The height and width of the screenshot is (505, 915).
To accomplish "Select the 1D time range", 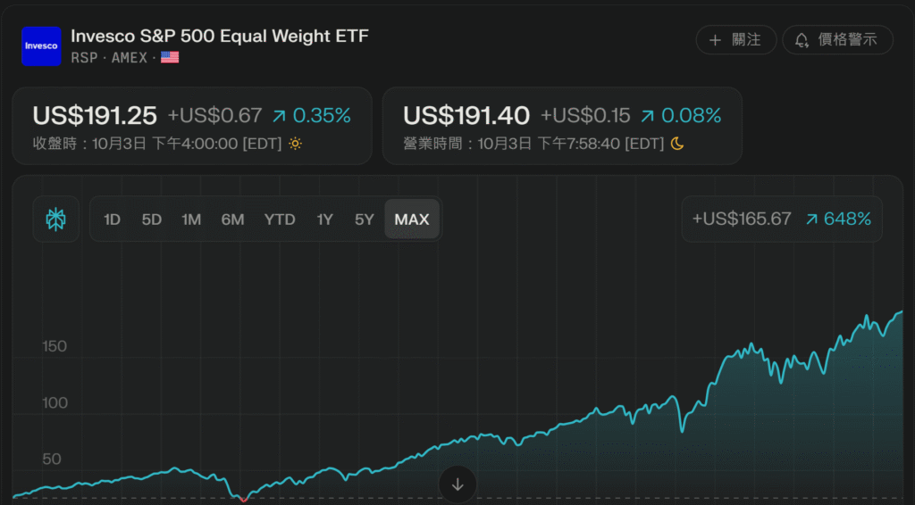I will [112, 219].
